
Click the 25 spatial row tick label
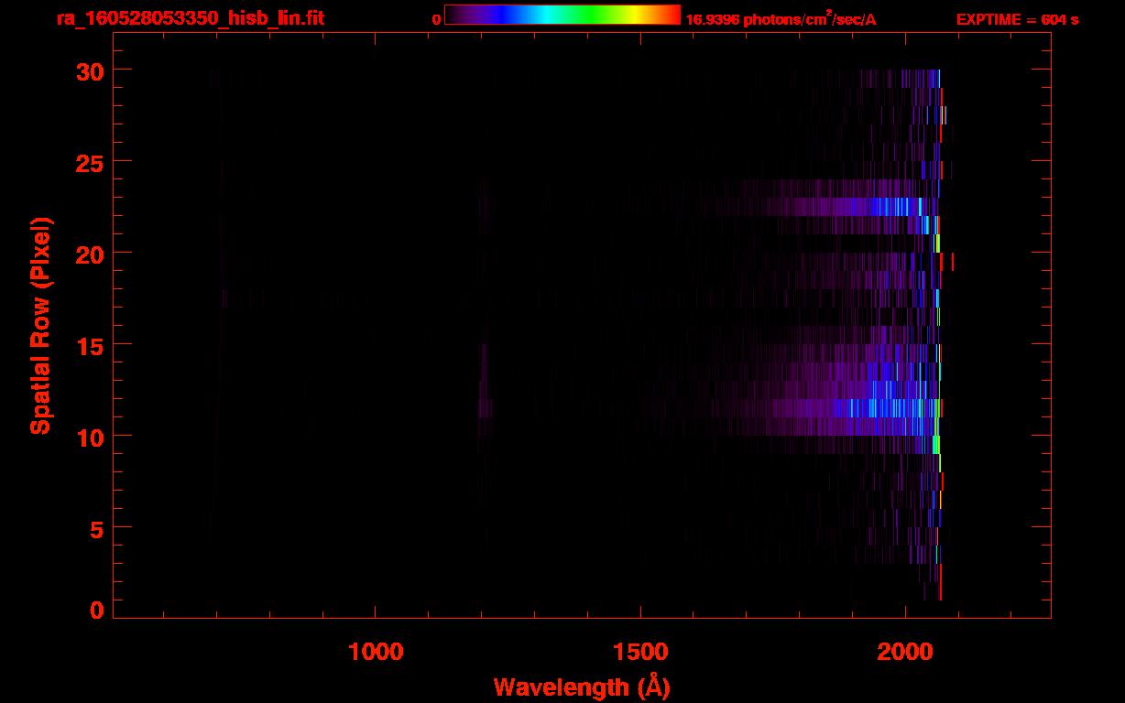[x=89, y=162]
